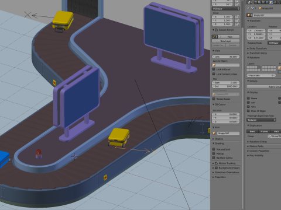The width and height of the screenshot is (281, 210).
Task: Enable Draw All Edges checkbox
Action: pyautogui.click(x=248, y=111)
